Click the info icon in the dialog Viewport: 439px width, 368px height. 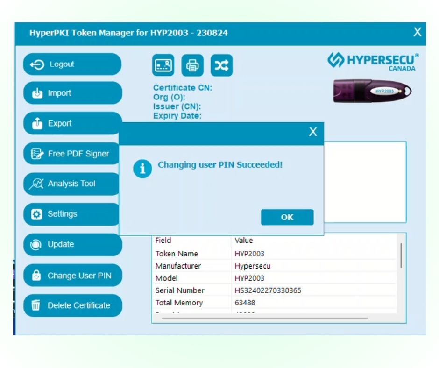coord(142,169)
